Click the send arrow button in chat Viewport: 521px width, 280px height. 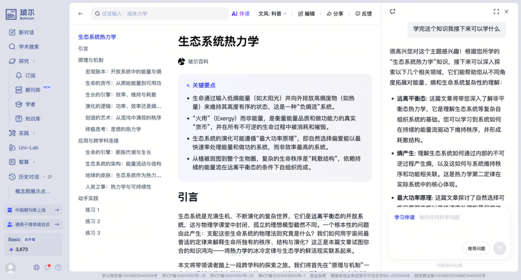coord(499,248)
